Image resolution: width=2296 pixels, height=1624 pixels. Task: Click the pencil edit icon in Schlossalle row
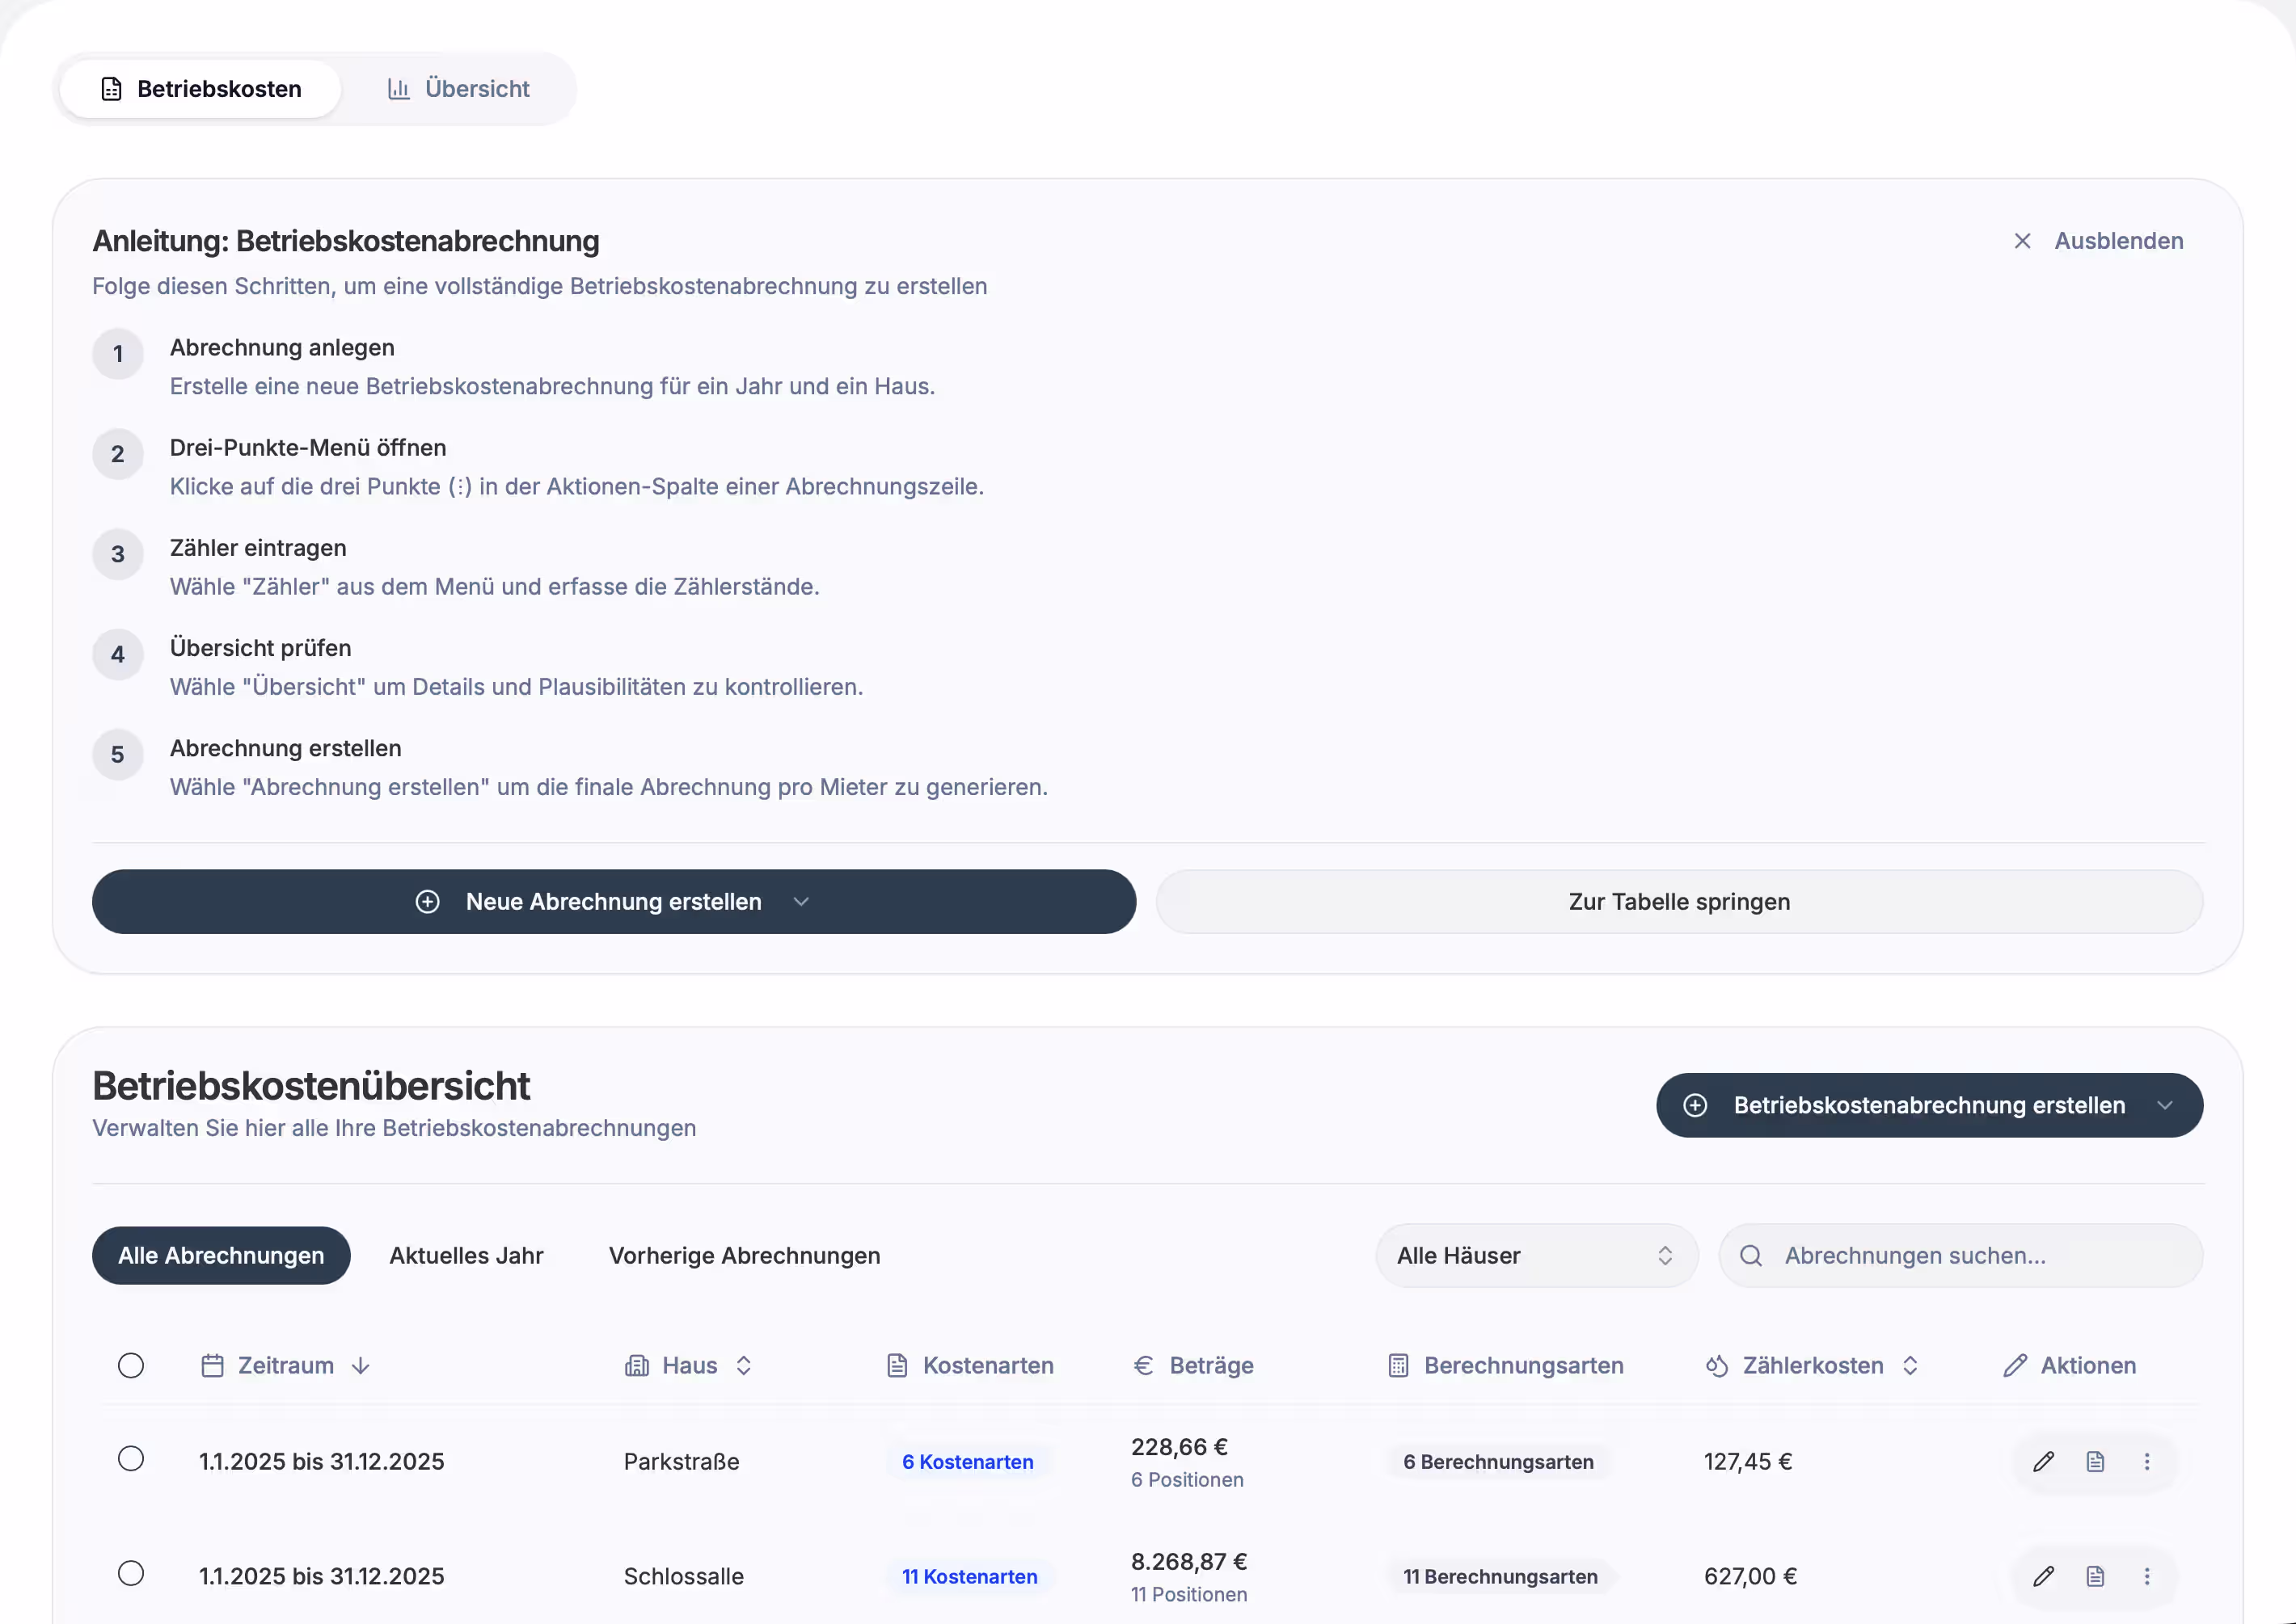coord(2043,1576)
